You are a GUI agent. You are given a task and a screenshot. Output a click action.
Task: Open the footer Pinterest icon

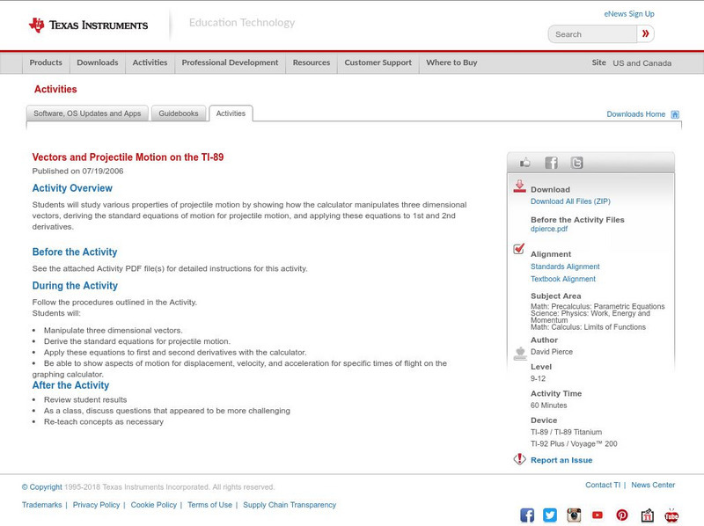tap(622, 515)
